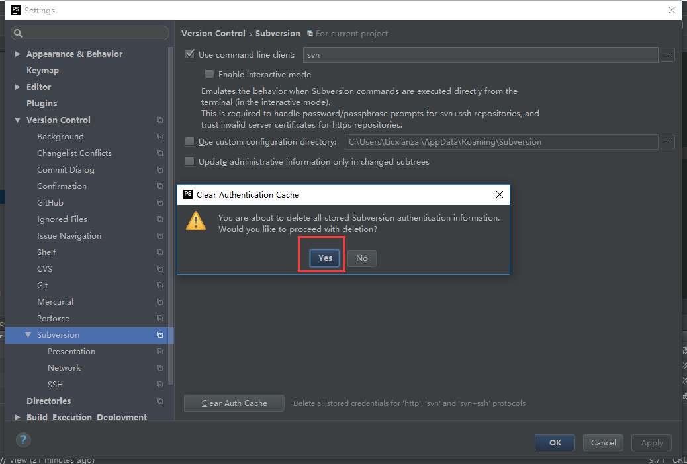Select Confirmation settings
The height and width of the screenshot is (464, 687).
[x=62, y=186]
